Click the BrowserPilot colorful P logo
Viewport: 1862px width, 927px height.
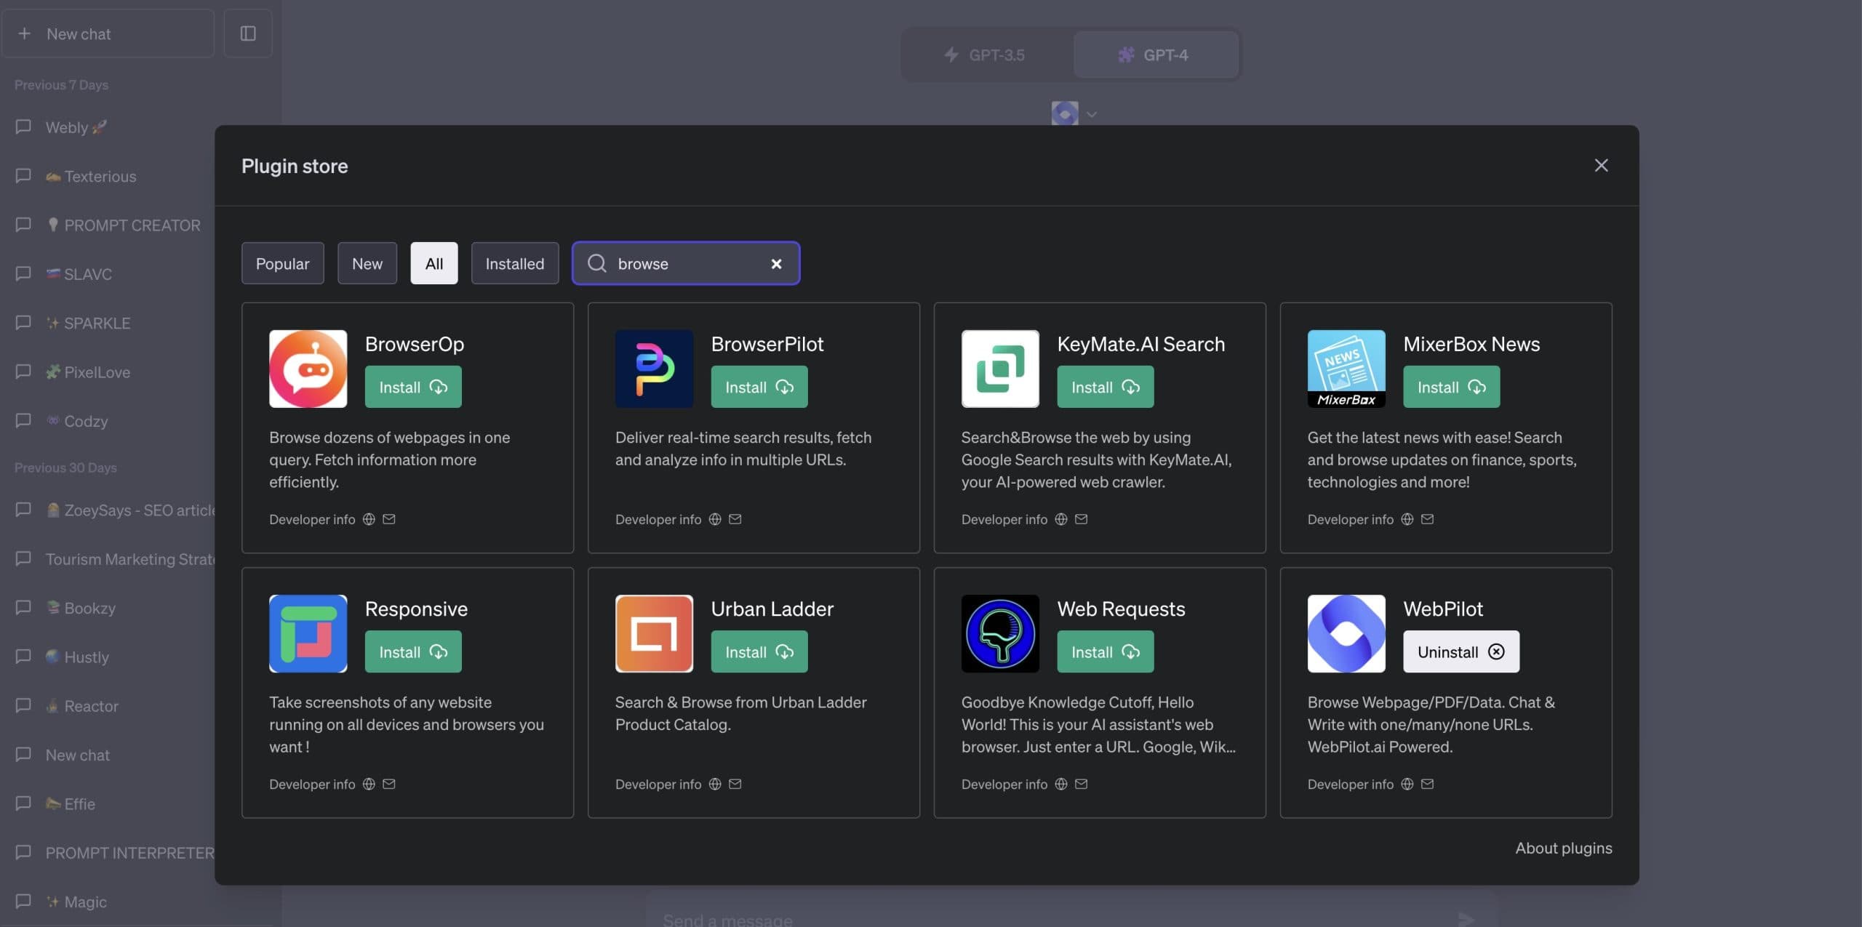pyautogui.click(x=655, y=369)
